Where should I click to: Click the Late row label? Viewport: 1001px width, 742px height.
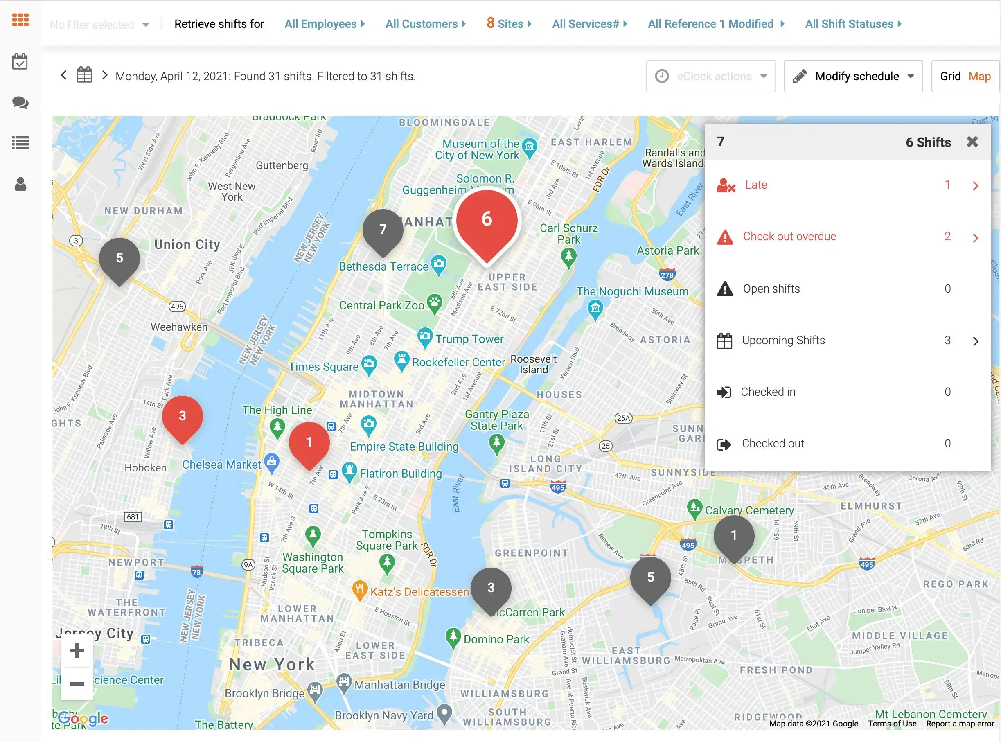(x=756, y=185)
